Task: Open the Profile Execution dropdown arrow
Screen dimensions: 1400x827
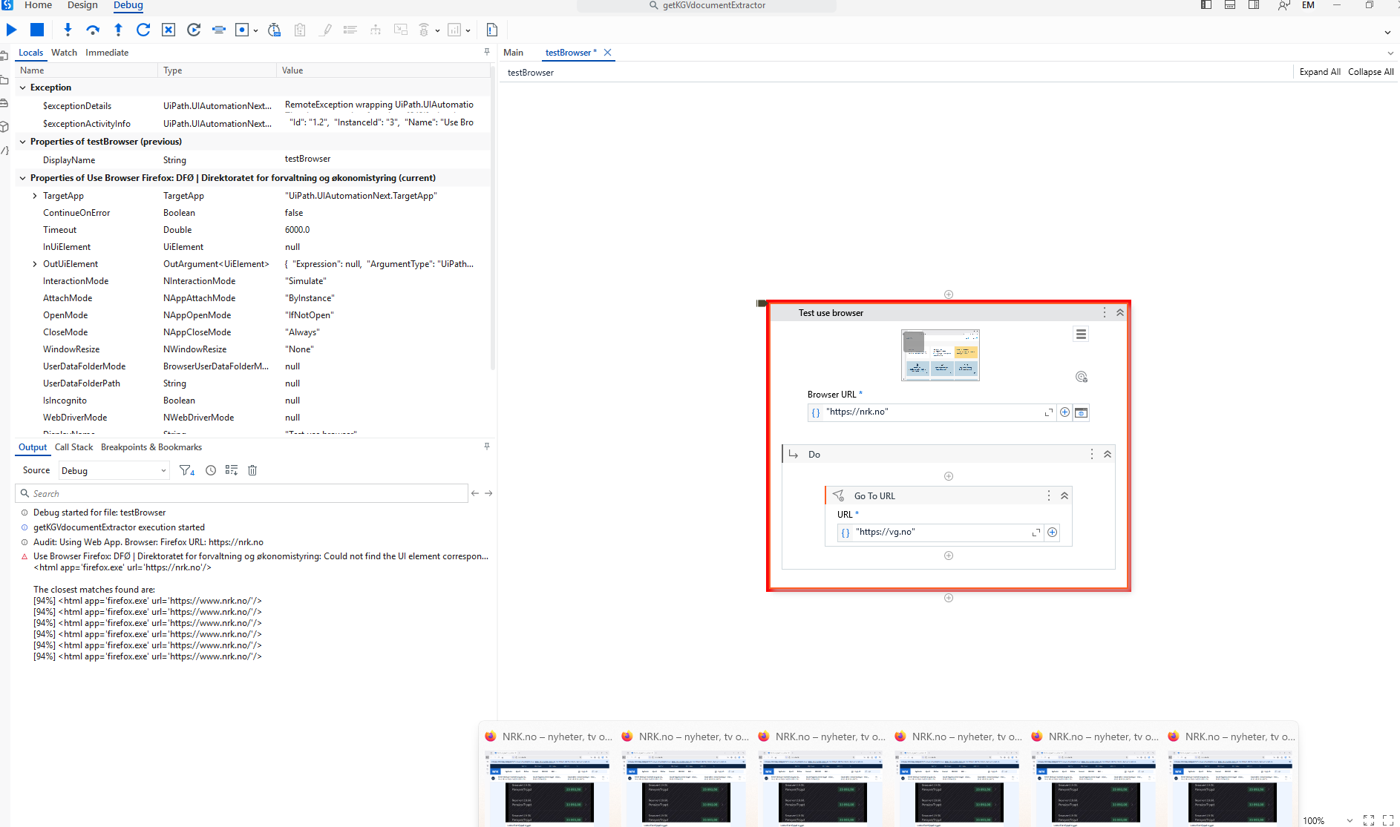Action: point(468,30)
